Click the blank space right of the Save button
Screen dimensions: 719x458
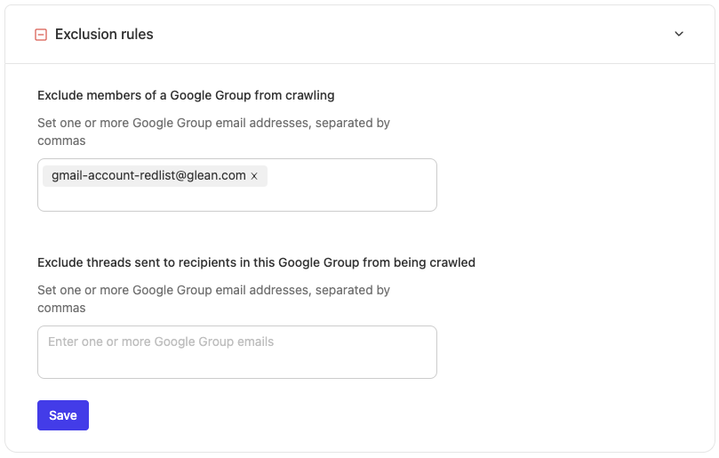tap(267, 415)
